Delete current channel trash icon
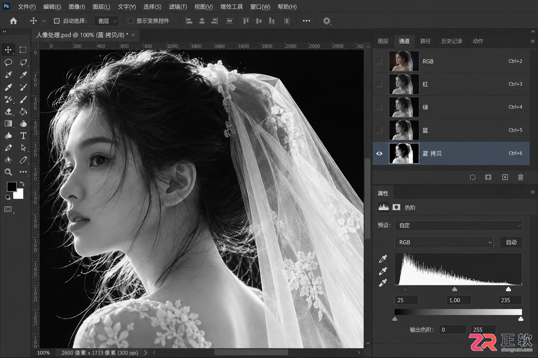The image size is (538, 358). click(x=520, y=177)
